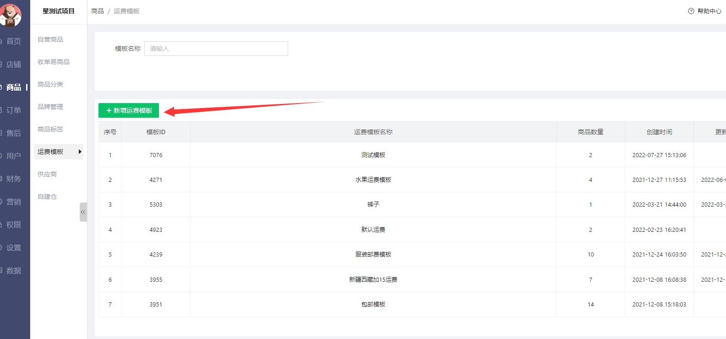Click the 商品 breadcrumb link

(98, 11)
